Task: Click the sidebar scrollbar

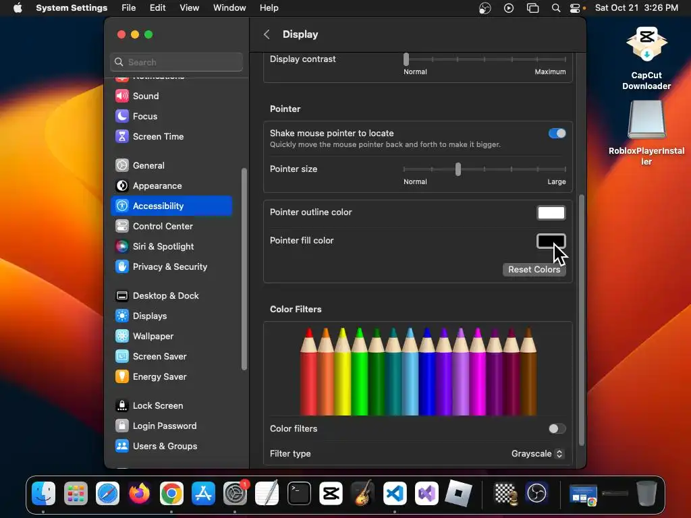Action: click(x=244, y=269)
